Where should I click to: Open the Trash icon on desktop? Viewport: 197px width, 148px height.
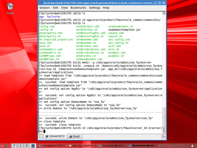click(x=10, y=9)
